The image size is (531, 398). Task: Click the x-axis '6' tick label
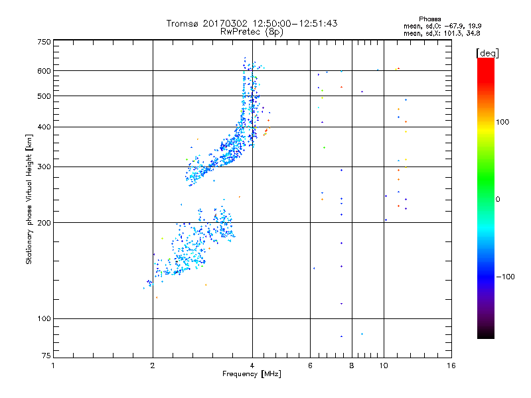(310, 365)
